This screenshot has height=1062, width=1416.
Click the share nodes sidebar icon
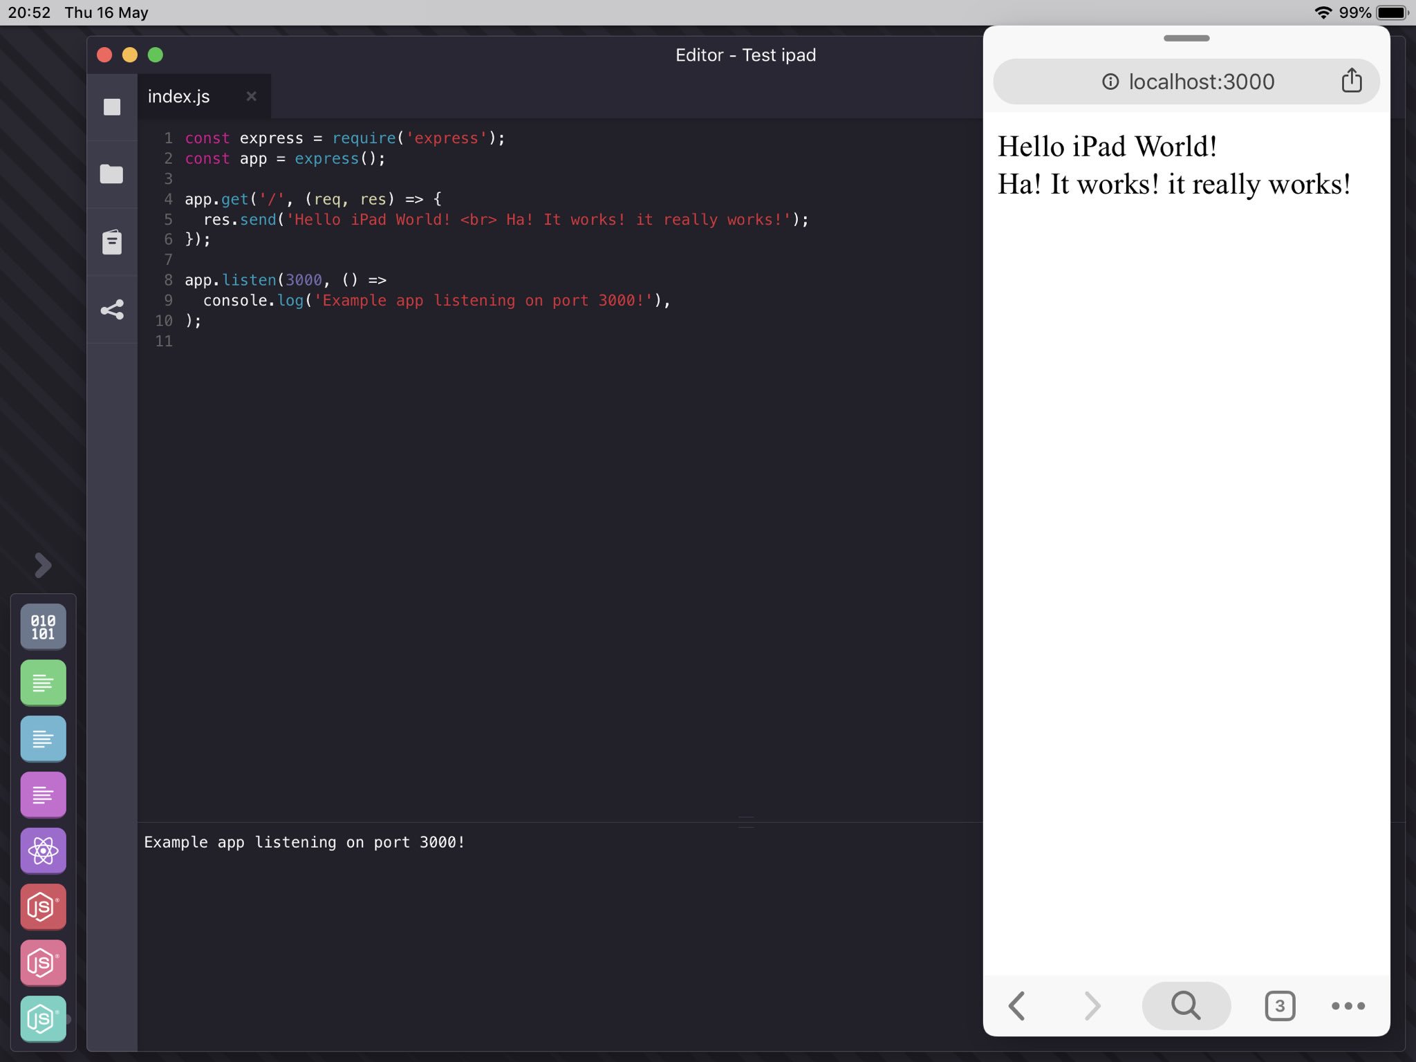[111, 310]
